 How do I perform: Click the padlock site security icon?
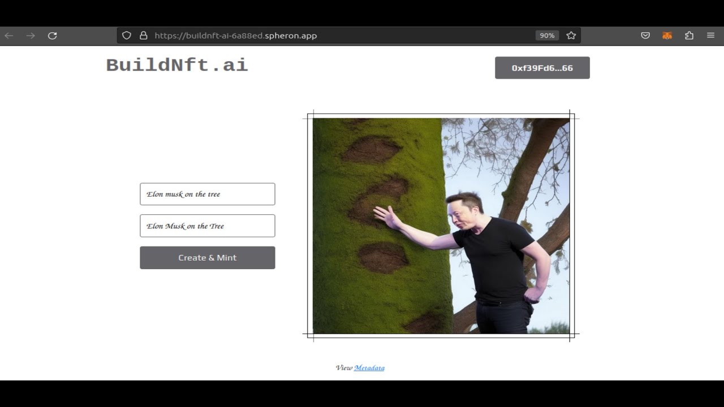pyautogui.click(x=144, y=36)
